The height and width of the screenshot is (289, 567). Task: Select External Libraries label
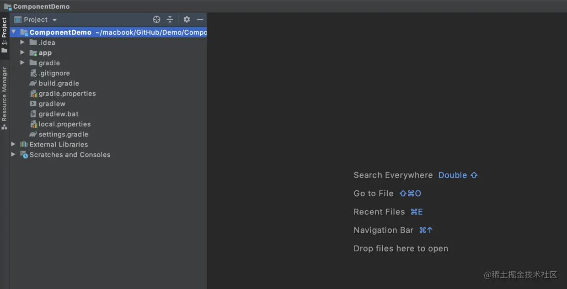[59, 144]
